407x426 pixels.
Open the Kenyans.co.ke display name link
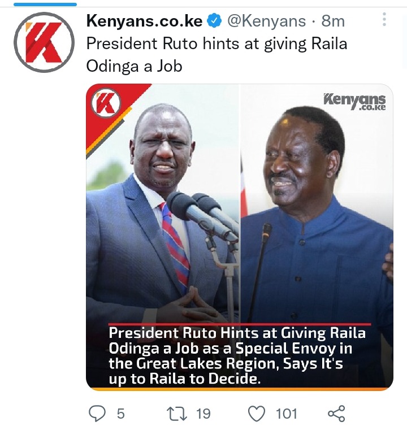tap(144, 21)
